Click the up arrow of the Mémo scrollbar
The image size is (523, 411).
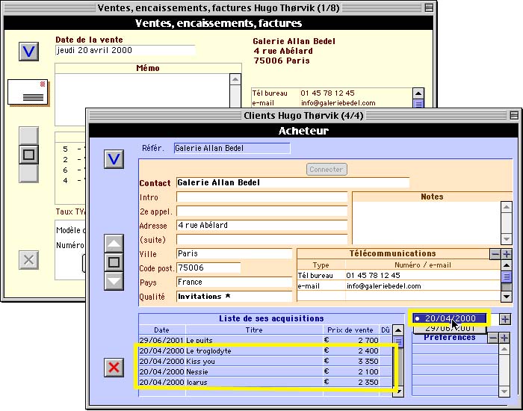[235, 79]
